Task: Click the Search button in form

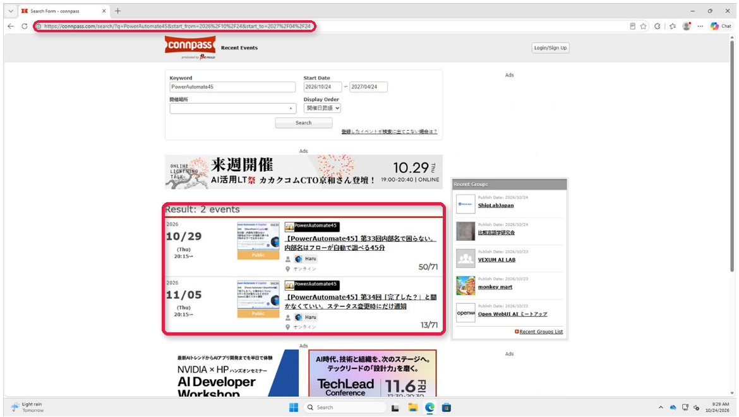Action: (304, 123)
